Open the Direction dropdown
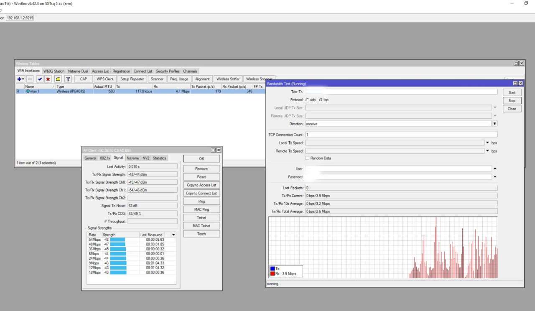Image resolution: width=535 pixels, height=311 pixels. coord(495,124)
